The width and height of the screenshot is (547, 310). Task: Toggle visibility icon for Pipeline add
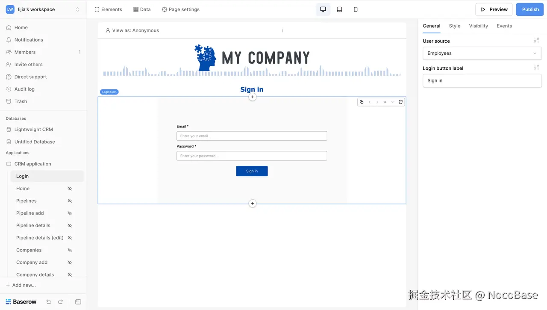(x=70, y=213)
